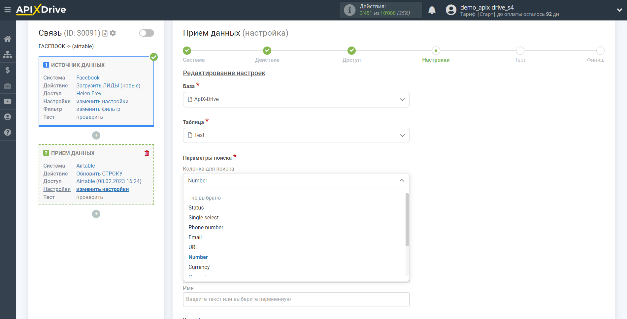The width and height of the screenshot is (627, 319).
Task: Collapse the Колонка для поиска dropdown
Action: 296,181
